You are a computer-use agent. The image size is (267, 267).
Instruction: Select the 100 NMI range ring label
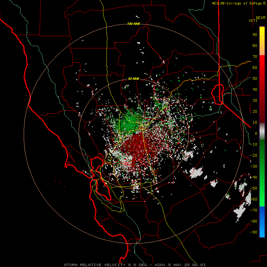click(133, 24)
